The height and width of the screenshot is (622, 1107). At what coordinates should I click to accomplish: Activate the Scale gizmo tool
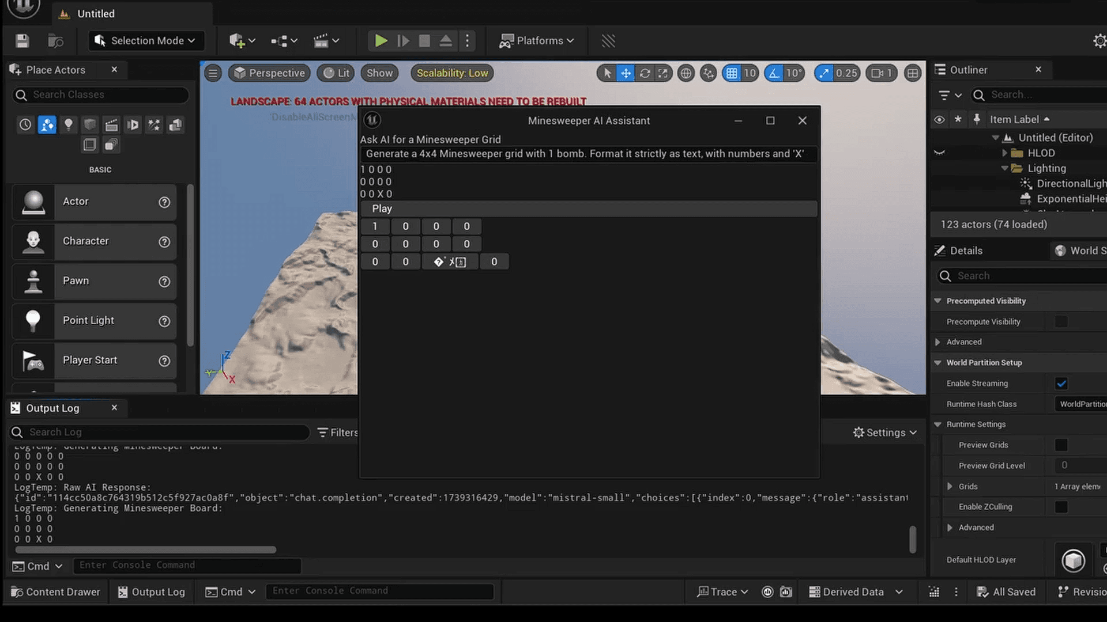coord(663,73)
